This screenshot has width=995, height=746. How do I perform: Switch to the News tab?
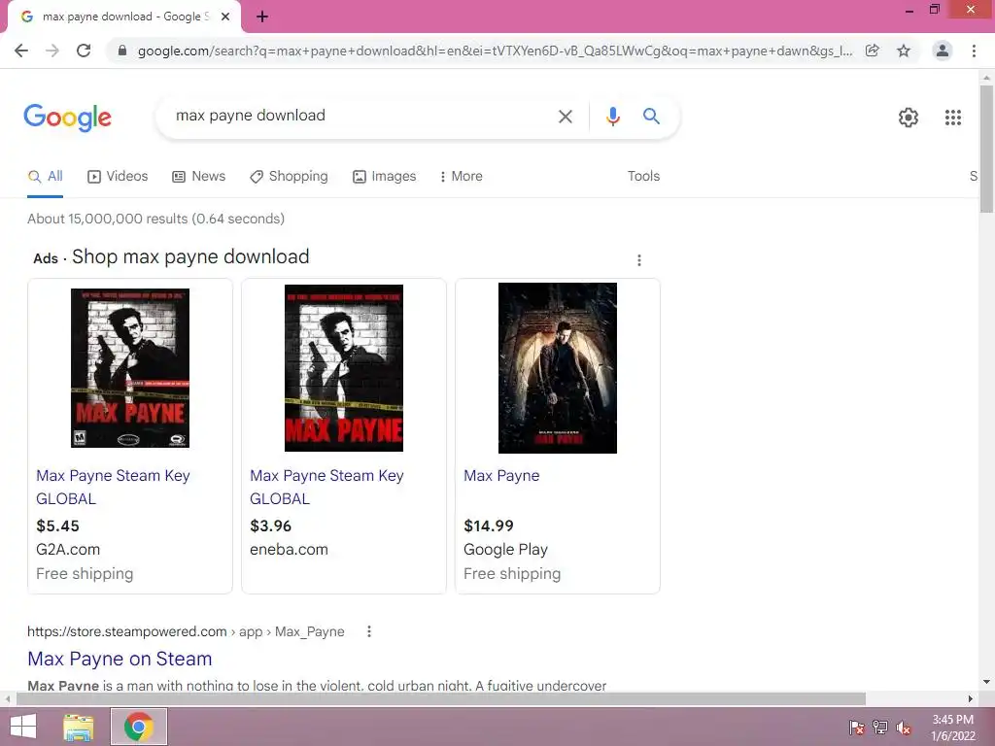point(198,177)
